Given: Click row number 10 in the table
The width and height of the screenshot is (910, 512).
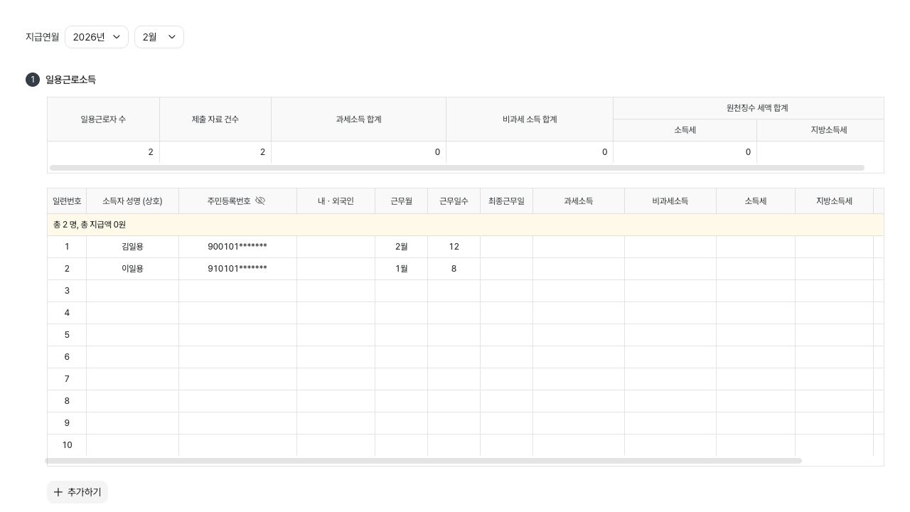Looking at the screenshot, I should (67, 445).
